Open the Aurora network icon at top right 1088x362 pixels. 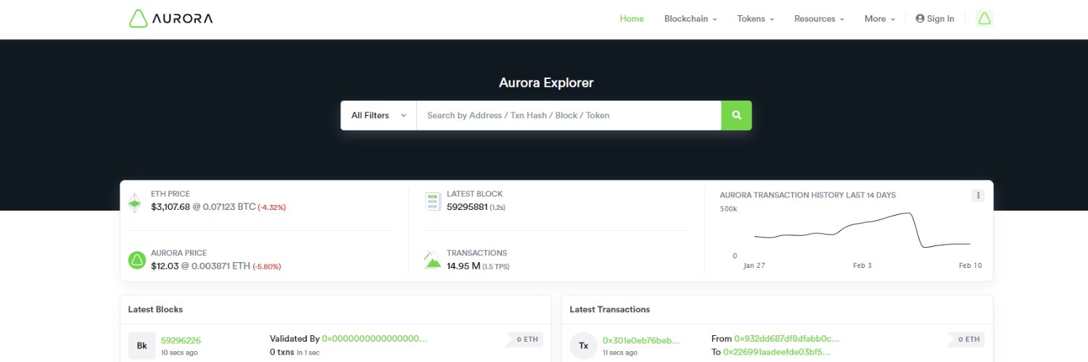984,19
